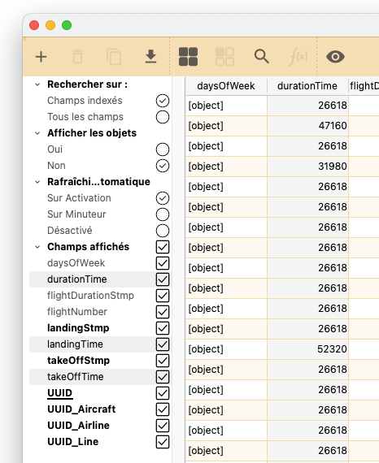
Task: Uncheck the UUID_Airline field checkbox
Action: coord(163,426)
